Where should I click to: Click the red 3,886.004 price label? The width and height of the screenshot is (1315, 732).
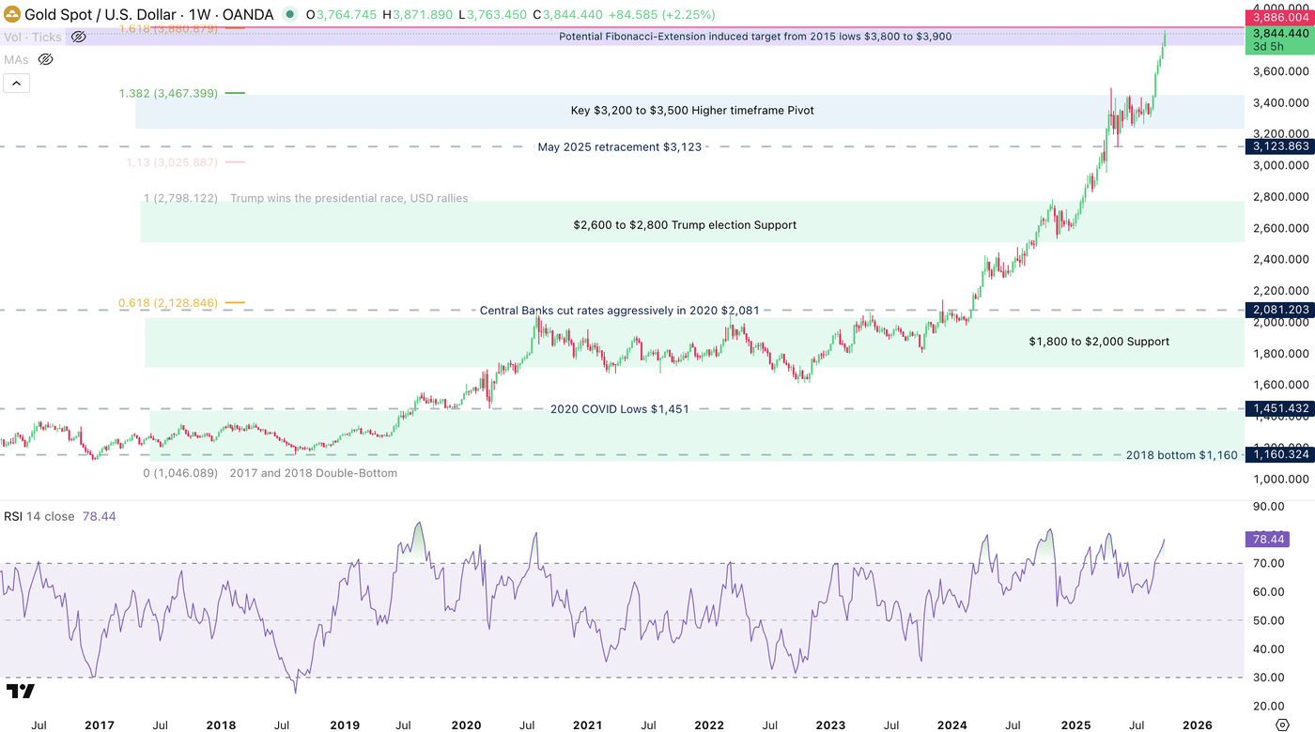pos(1278,17)
